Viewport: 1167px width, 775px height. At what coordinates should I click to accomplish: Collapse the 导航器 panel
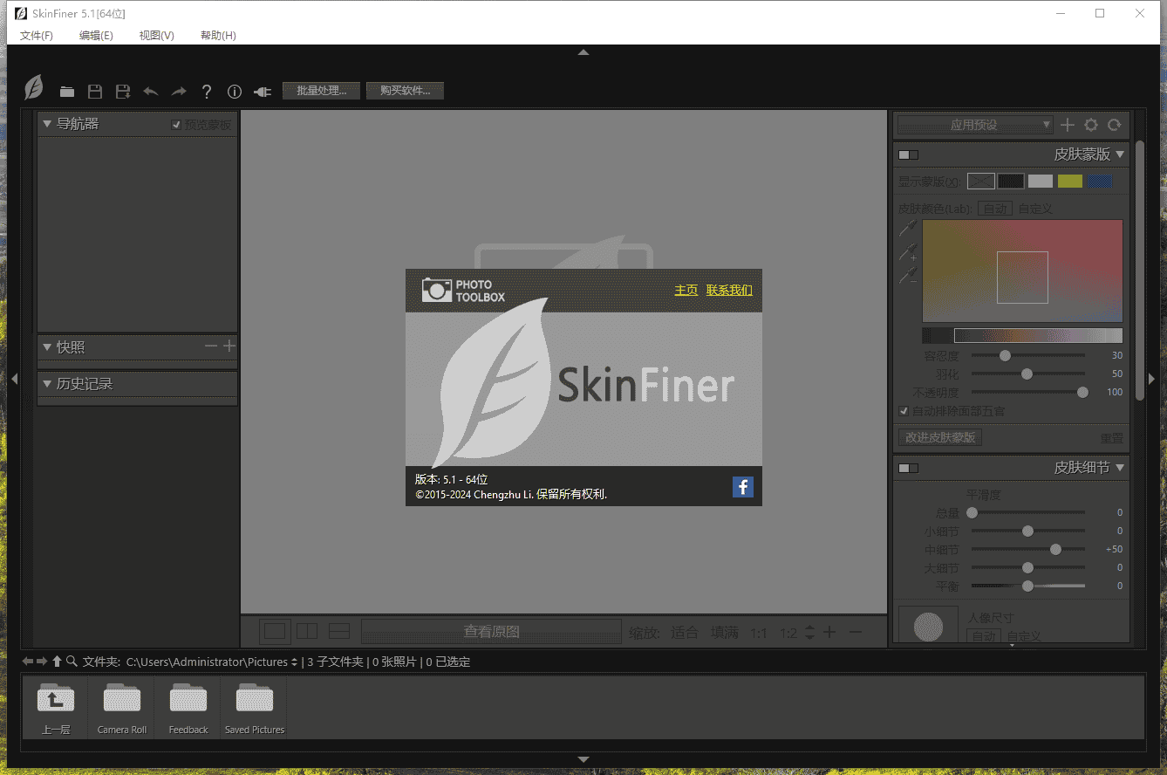47,123
